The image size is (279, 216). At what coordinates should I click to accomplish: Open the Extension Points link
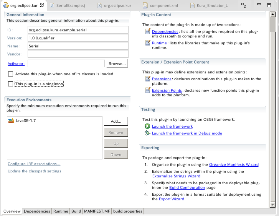167,91
